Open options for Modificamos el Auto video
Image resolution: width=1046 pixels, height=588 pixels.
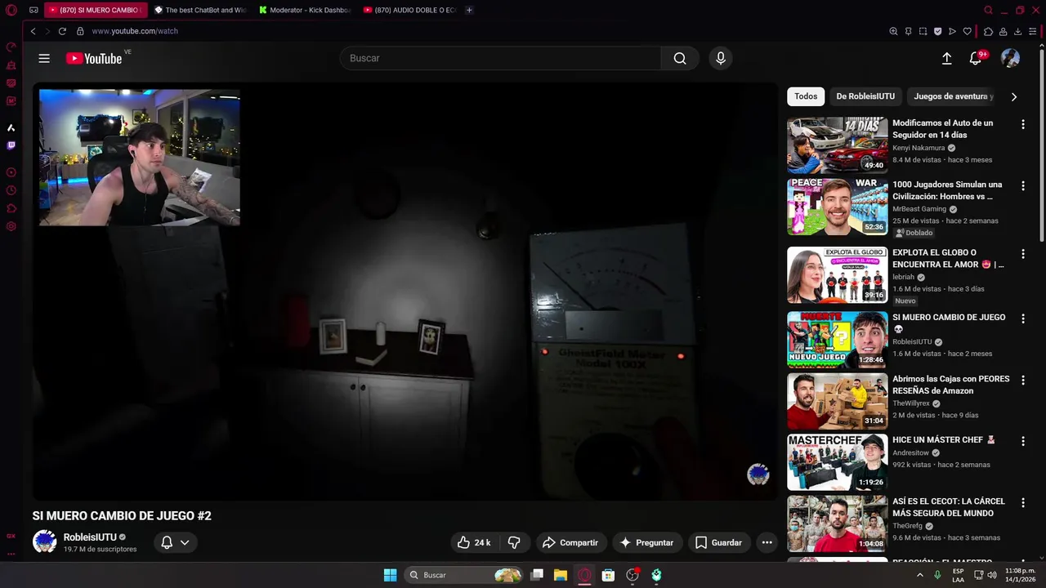point(1022,124)
